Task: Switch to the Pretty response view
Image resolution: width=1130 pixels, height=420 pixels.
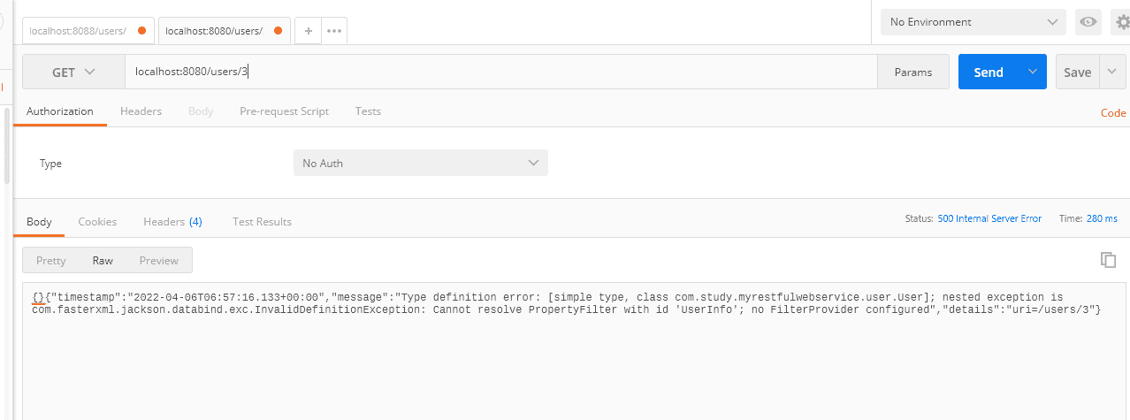Action: click(x=51, y=261)
